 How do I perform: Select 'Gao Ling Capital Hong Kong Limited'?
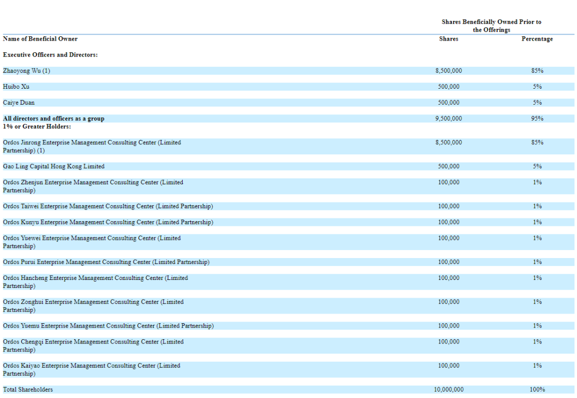[x=54, y=166]
